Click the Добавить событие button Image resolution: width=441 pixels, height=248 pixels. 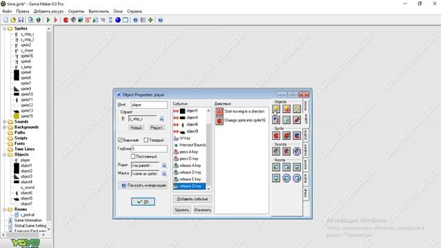tap(192, 199)
